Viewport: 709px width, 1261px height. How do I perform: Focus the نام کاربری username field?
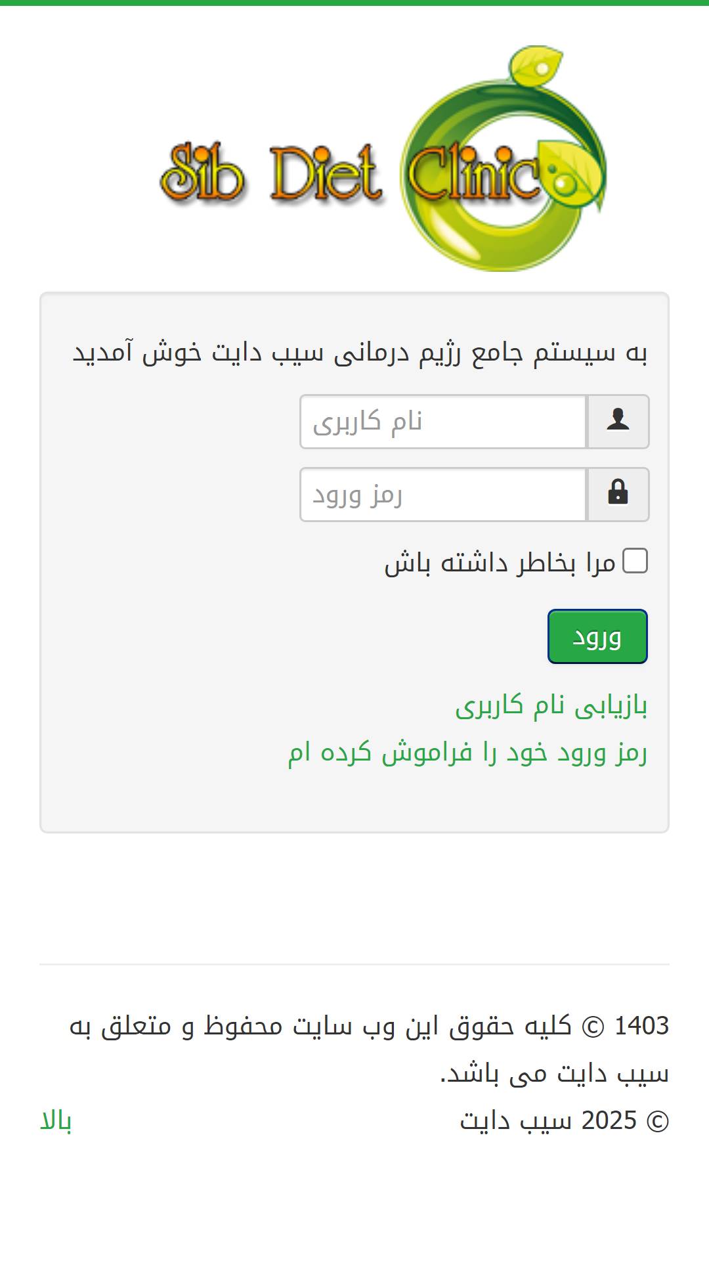click(443, 422)
